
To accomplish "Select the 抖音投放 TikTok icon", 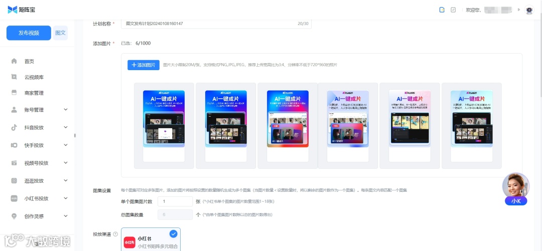I will tap(14, 127).
